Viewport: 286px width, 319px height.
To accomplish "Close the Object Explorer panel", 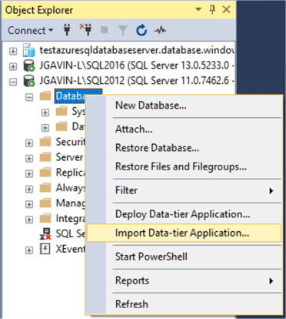I will (226, 10).
